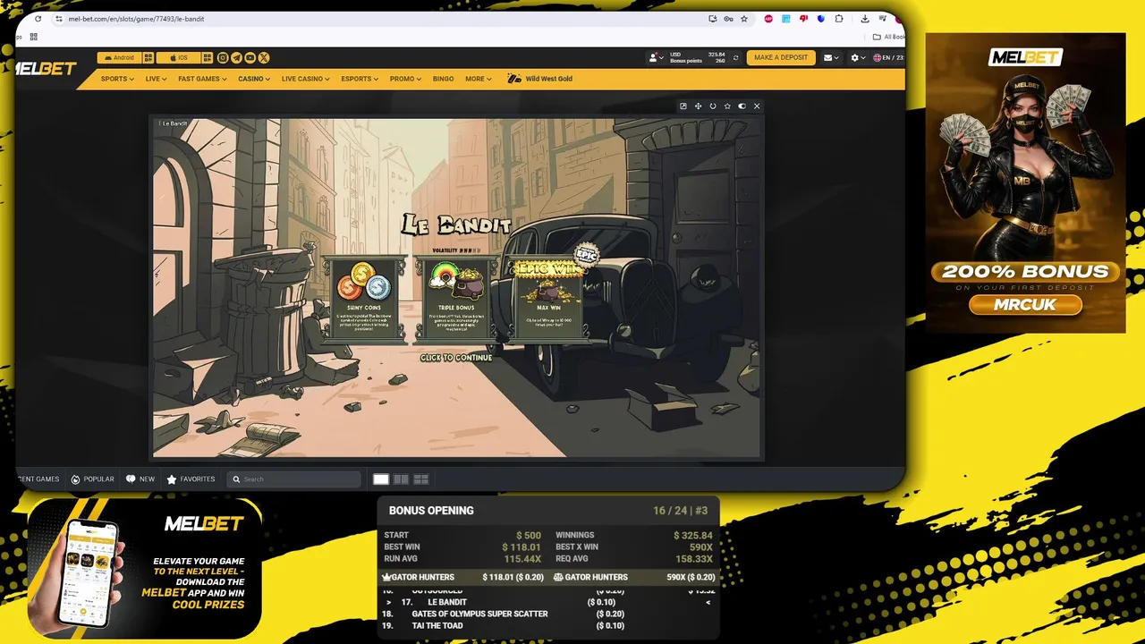
Task: Click the move game window icon
Action: [699, 106]
